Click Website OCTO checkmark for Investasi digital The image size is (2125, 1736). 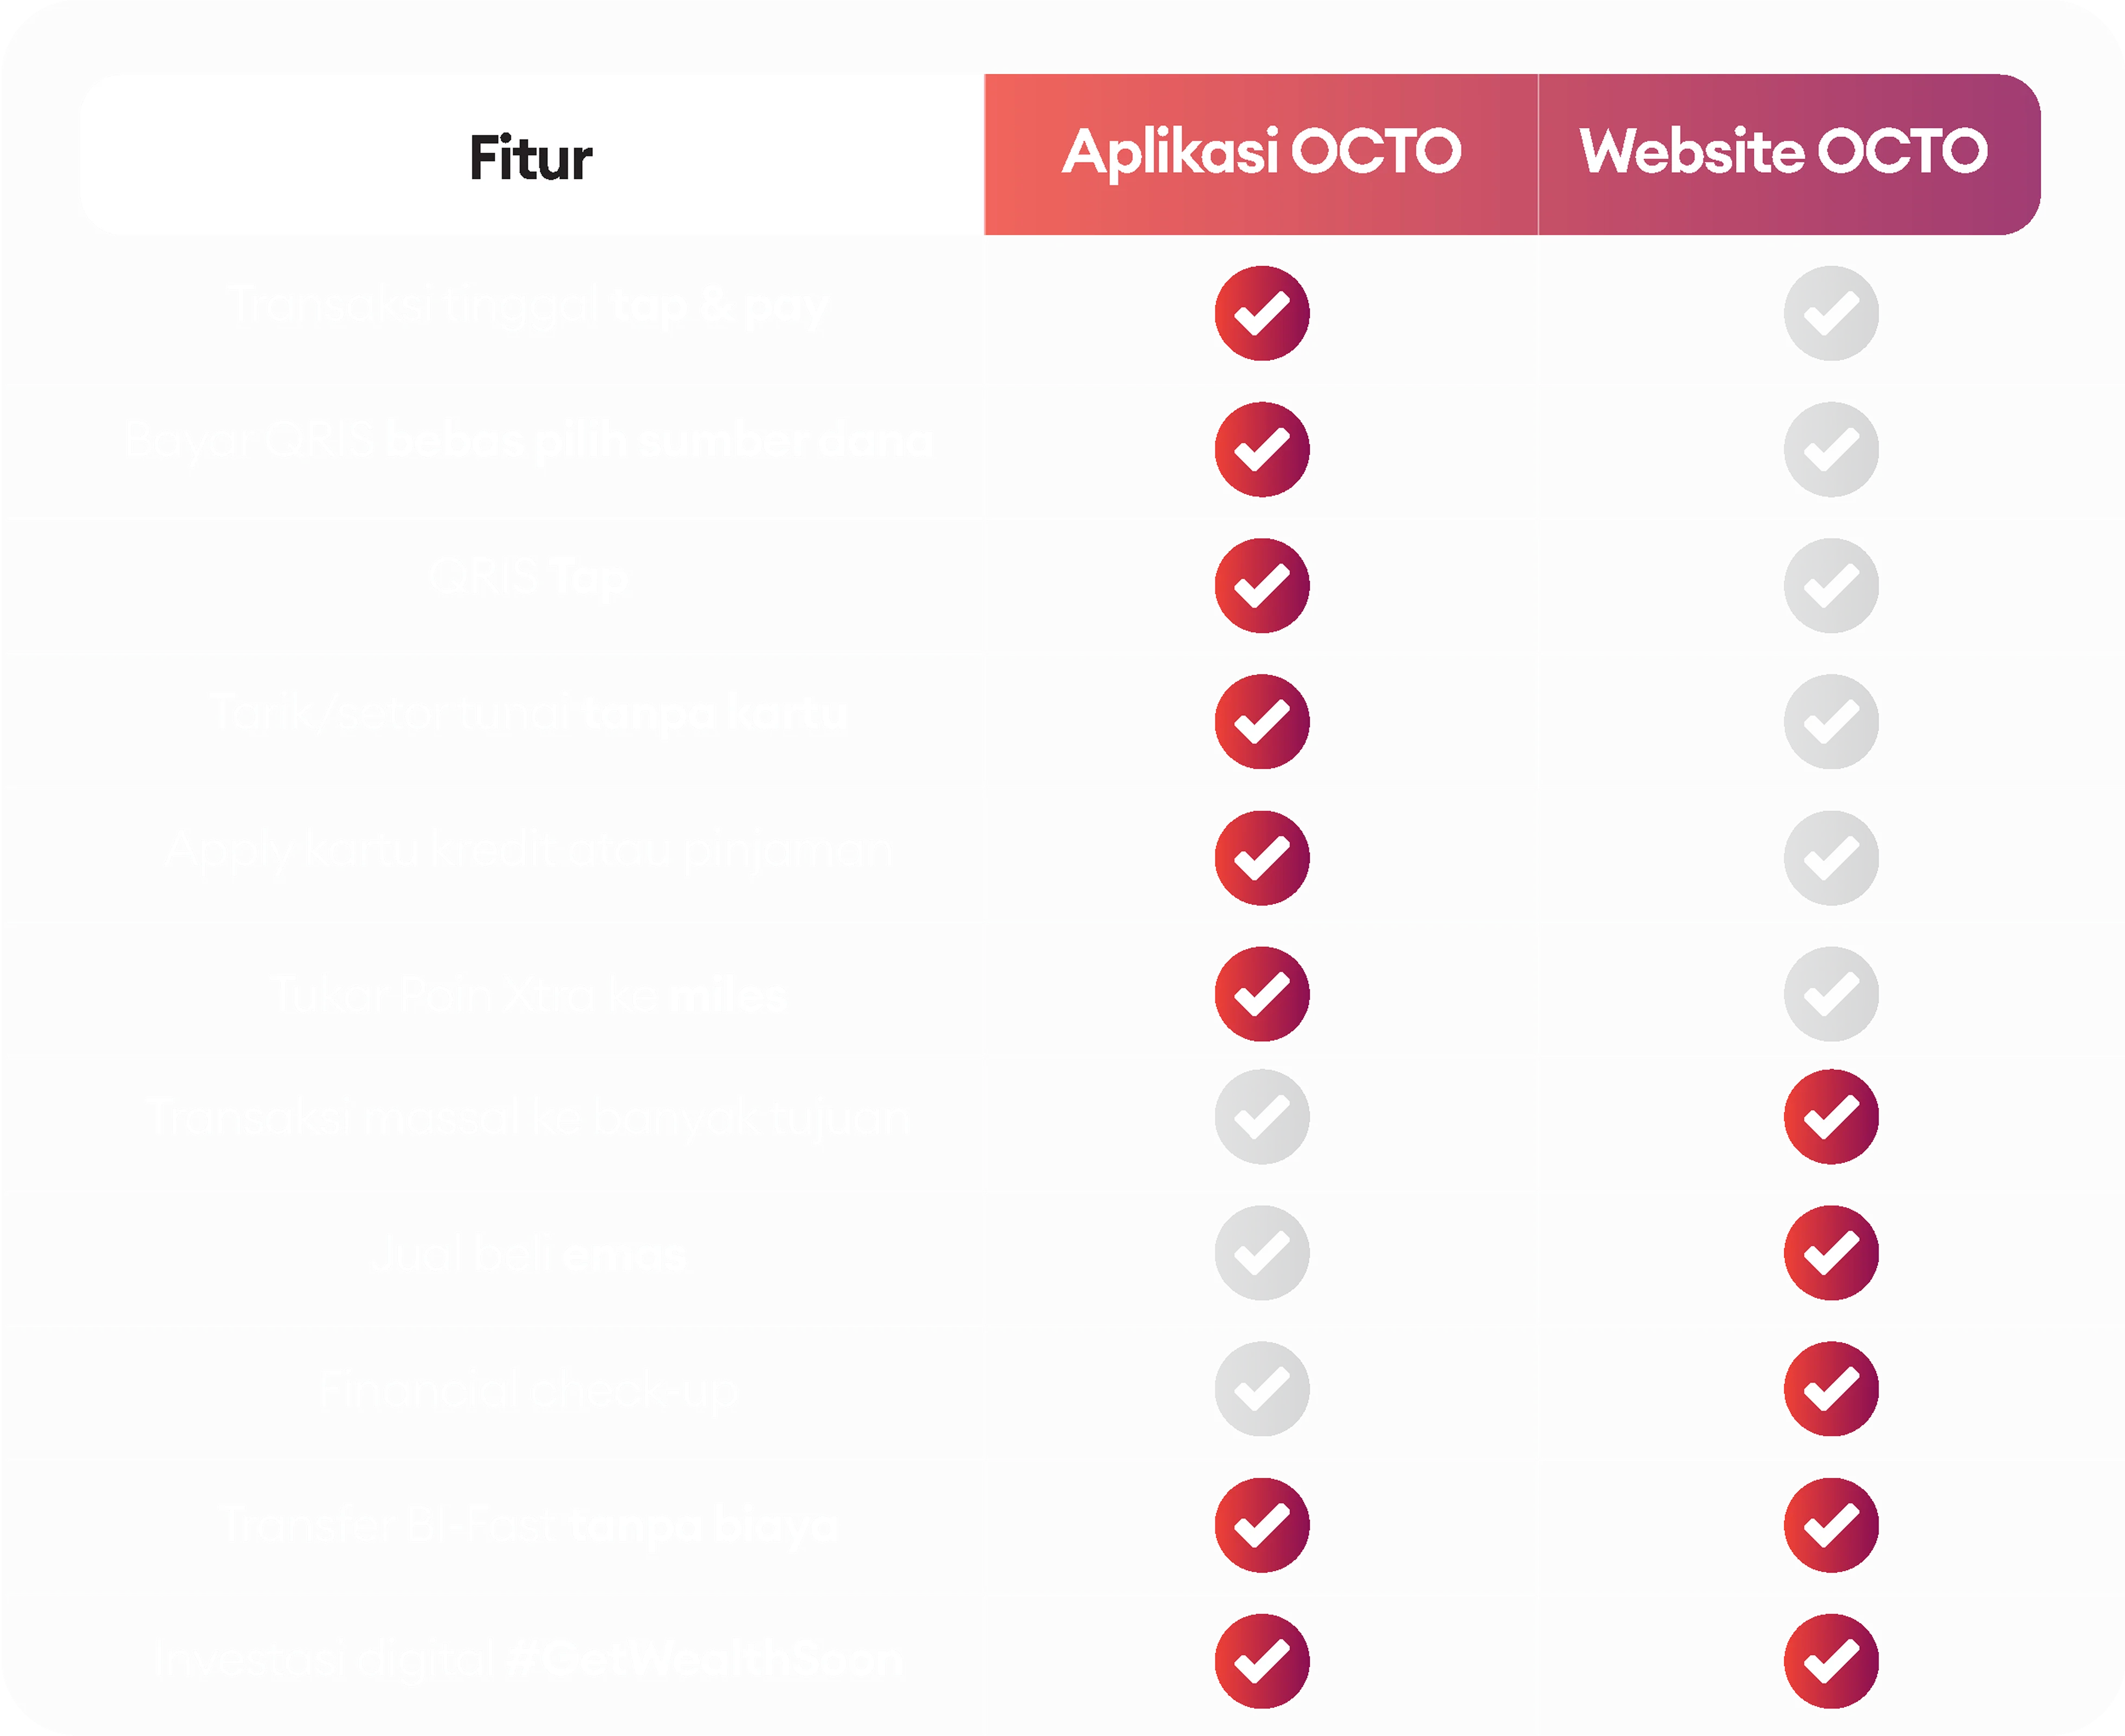(1830, 1660)
